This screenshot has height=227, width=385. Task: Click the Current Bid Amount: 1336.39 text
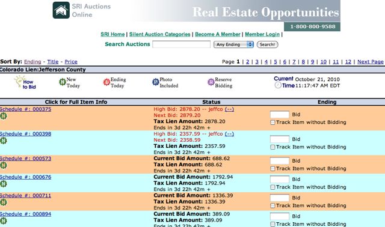[x=193, y=195]
